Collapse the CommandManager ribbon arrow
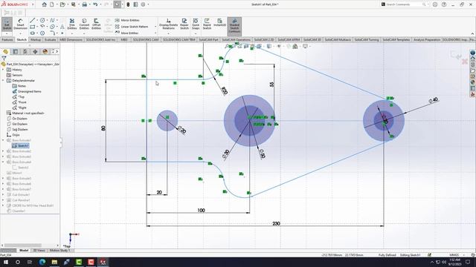The height and width of the screenshot is (267, 476). 472,33
